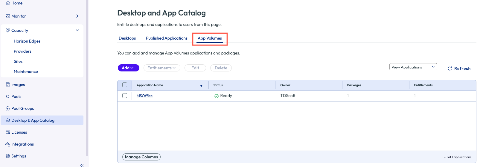Expand the Monitor menu chevron
This screenshot has width=483, height=167.
click(x=77, y=16)
